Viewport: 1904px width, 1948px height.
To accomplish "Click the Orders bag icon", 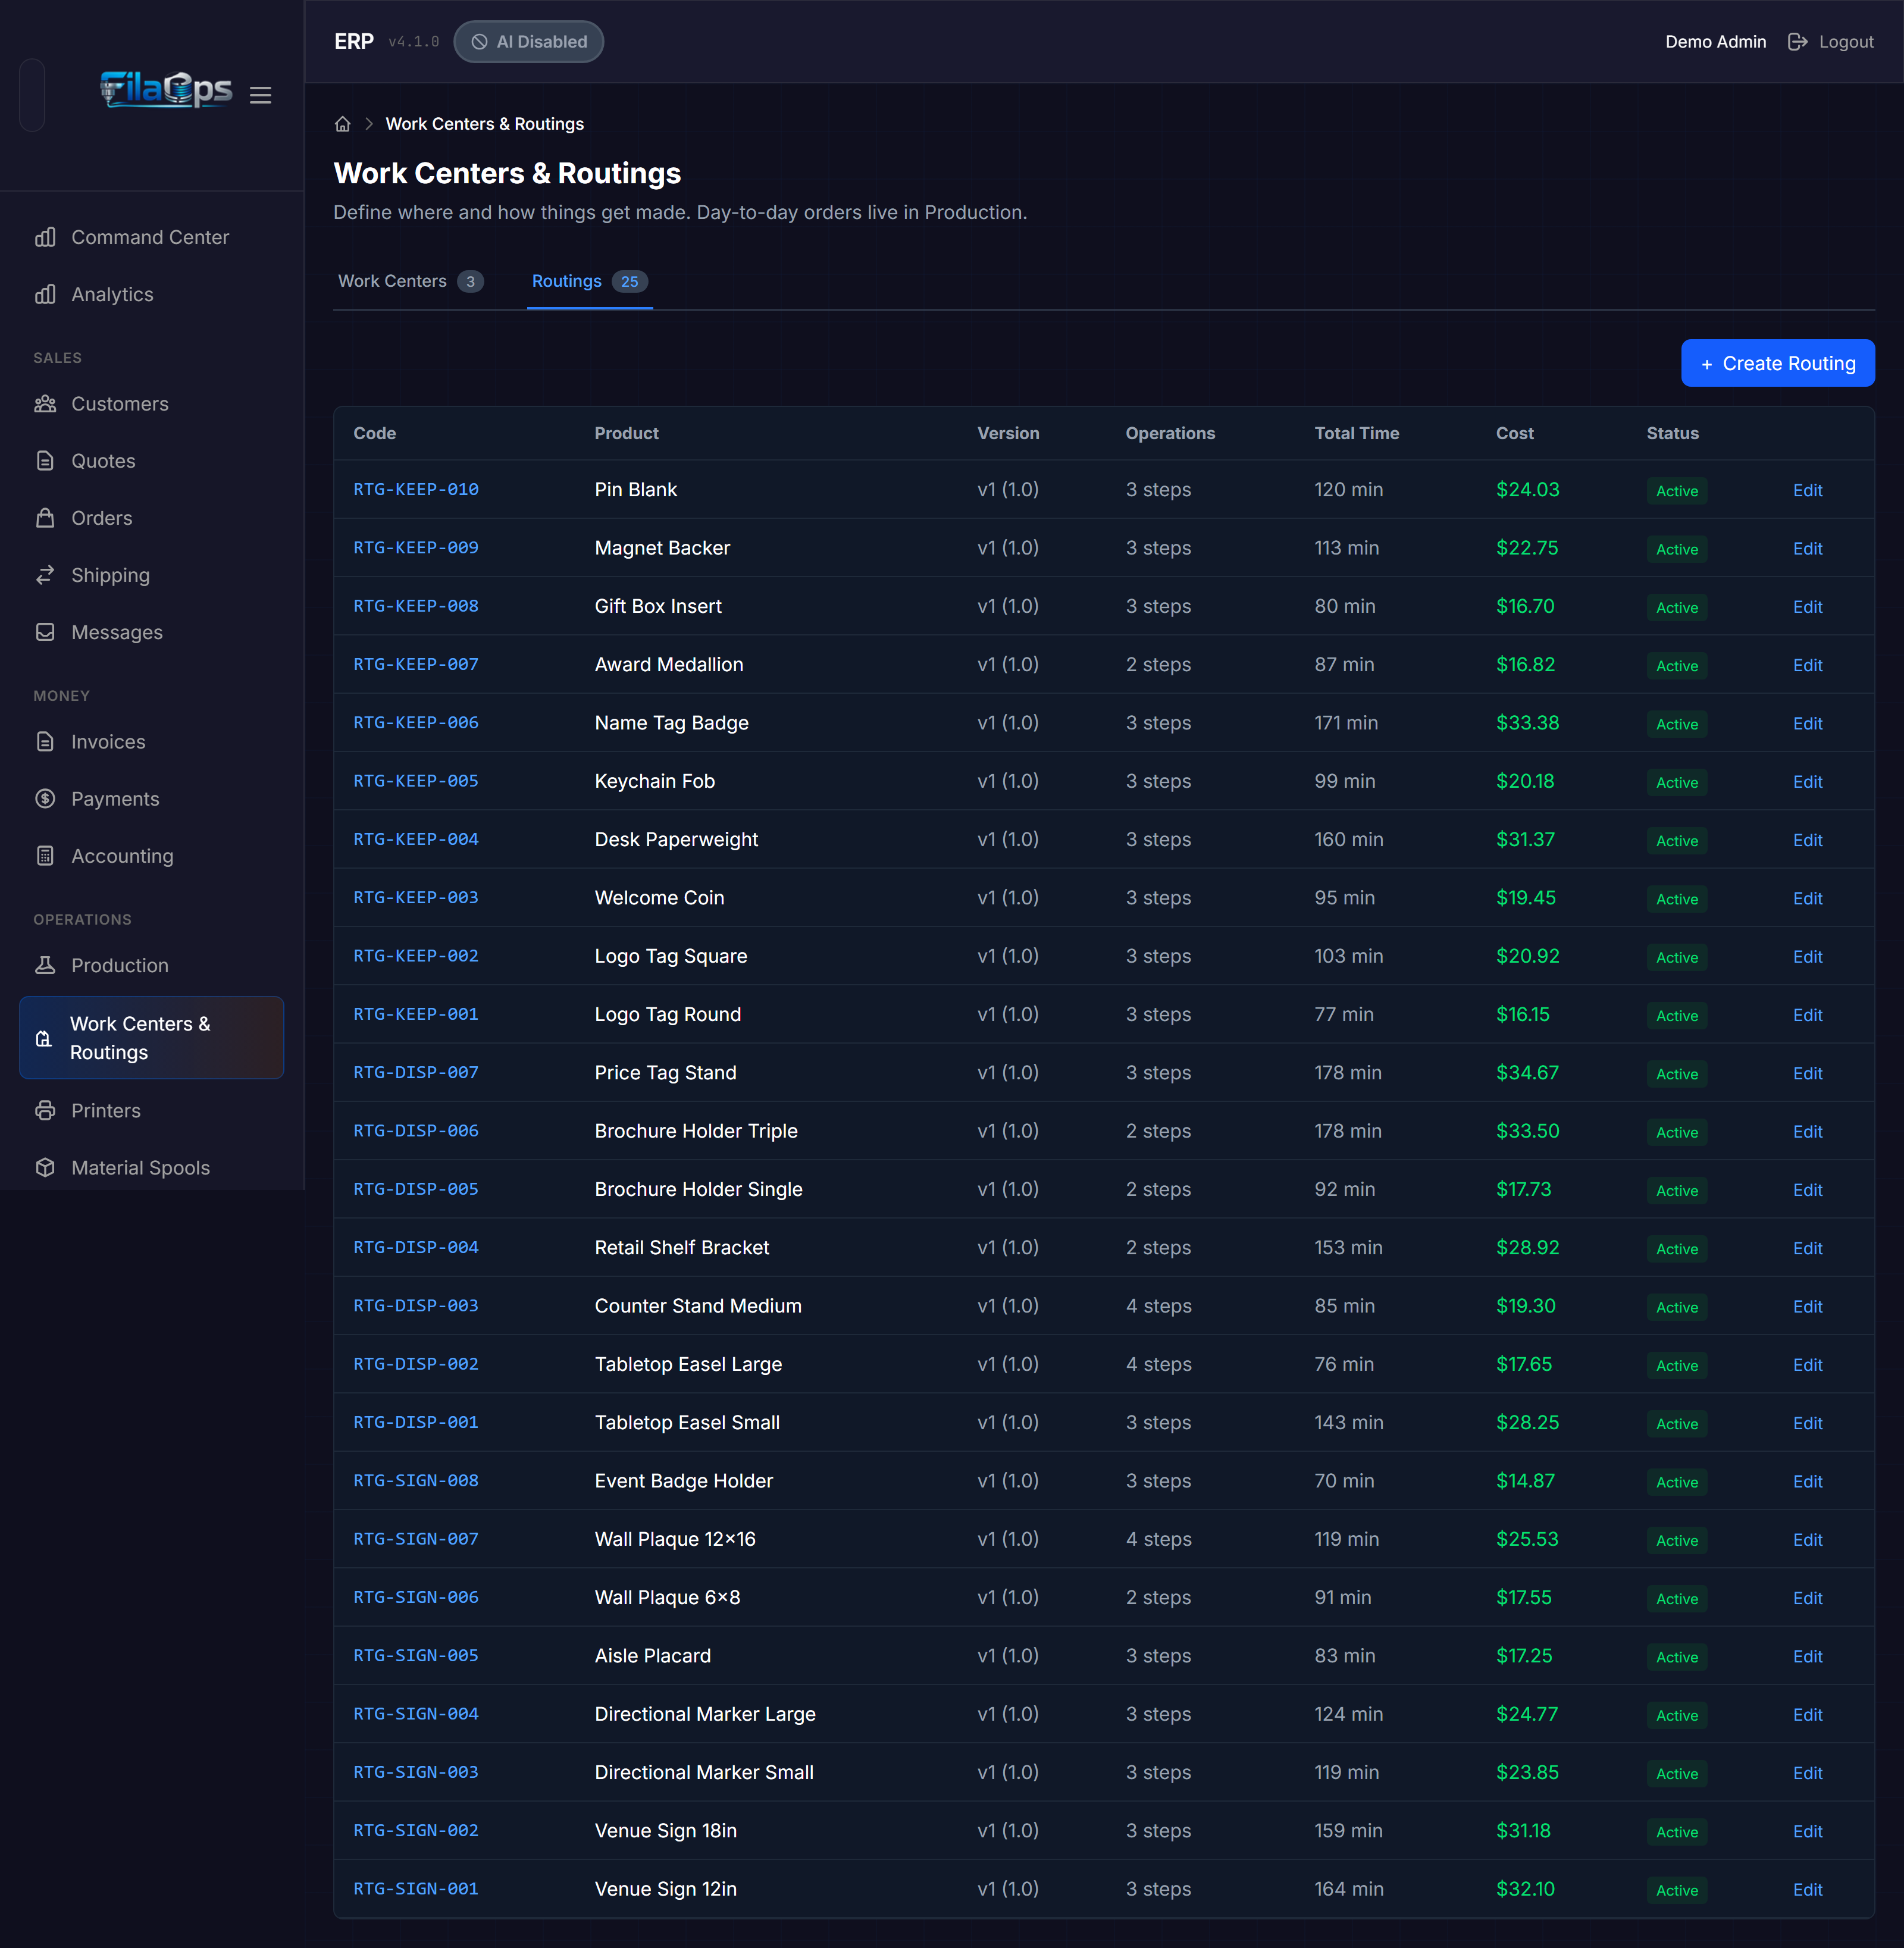I will click(x=45, y=518).
